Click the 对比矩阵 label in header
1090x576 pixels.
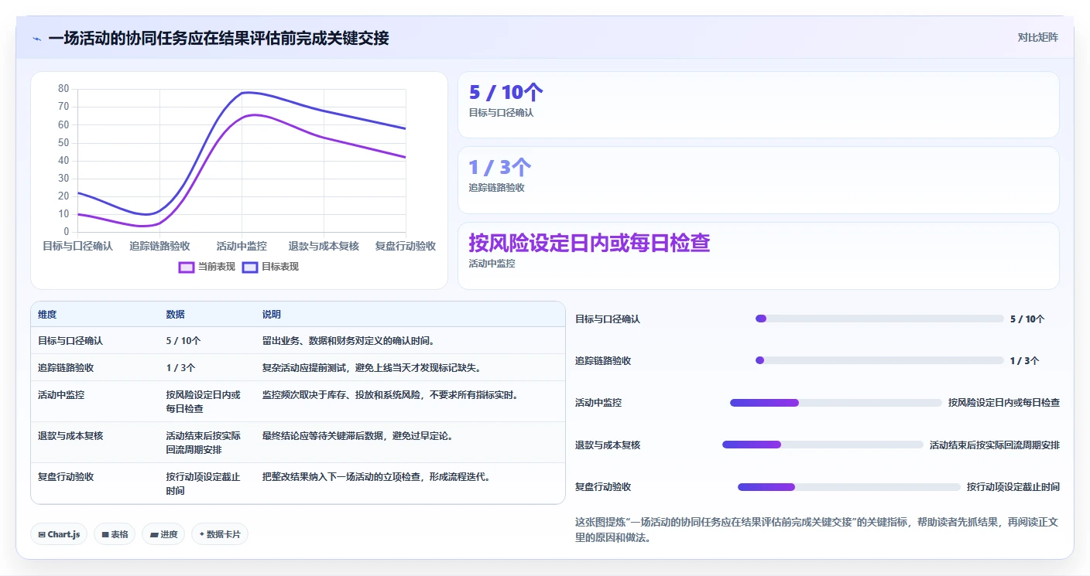(x=1037, y=37)
